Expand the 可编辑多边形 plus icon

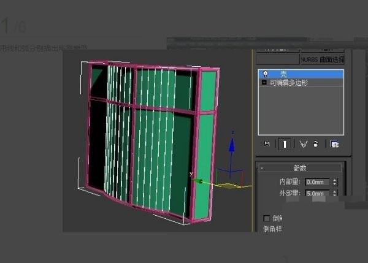(x=264, y=82)
